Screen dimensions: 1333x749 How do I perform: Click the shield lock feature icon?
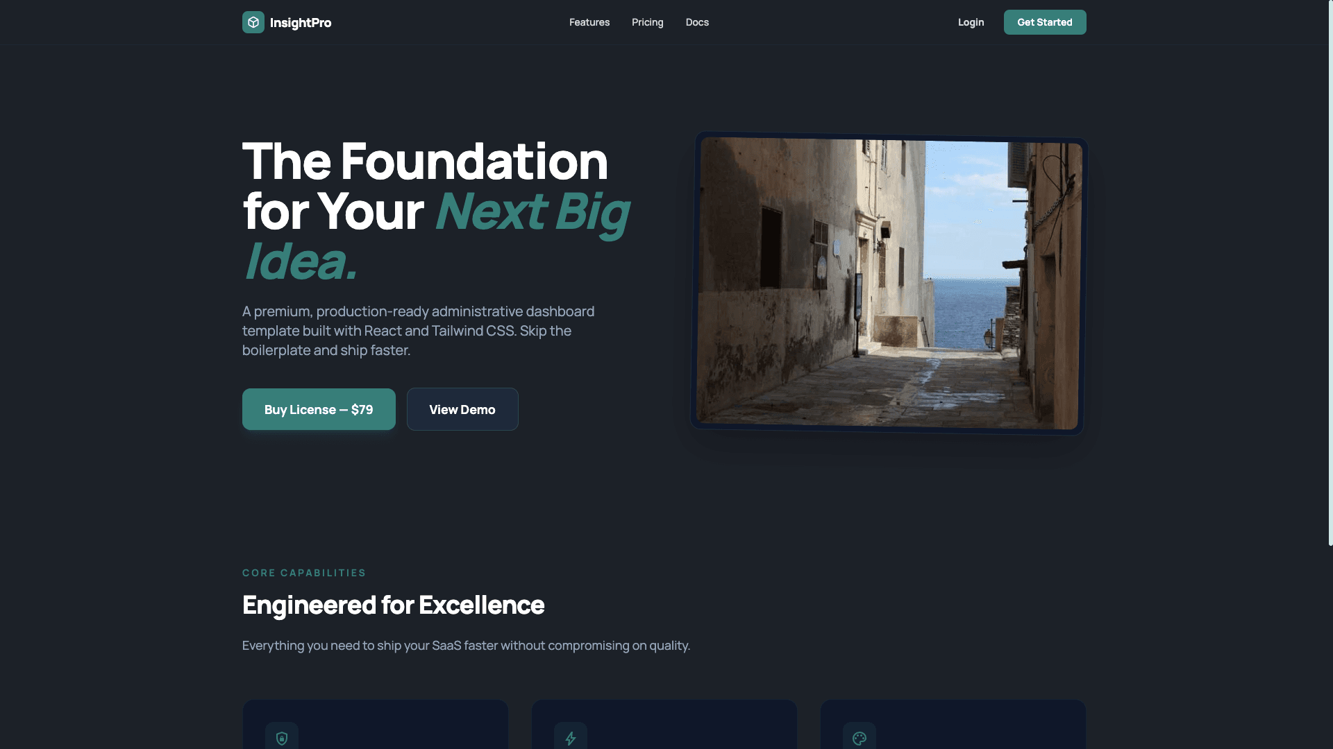(x=282, y=738)
